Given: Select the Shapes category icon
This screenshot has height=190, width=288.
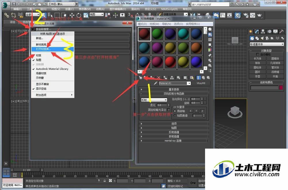Looking at the screenshot, I should [257, 38].
